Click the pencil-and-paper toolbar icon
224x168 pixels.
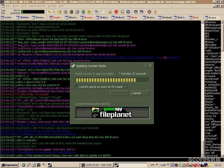pos(110,12)
